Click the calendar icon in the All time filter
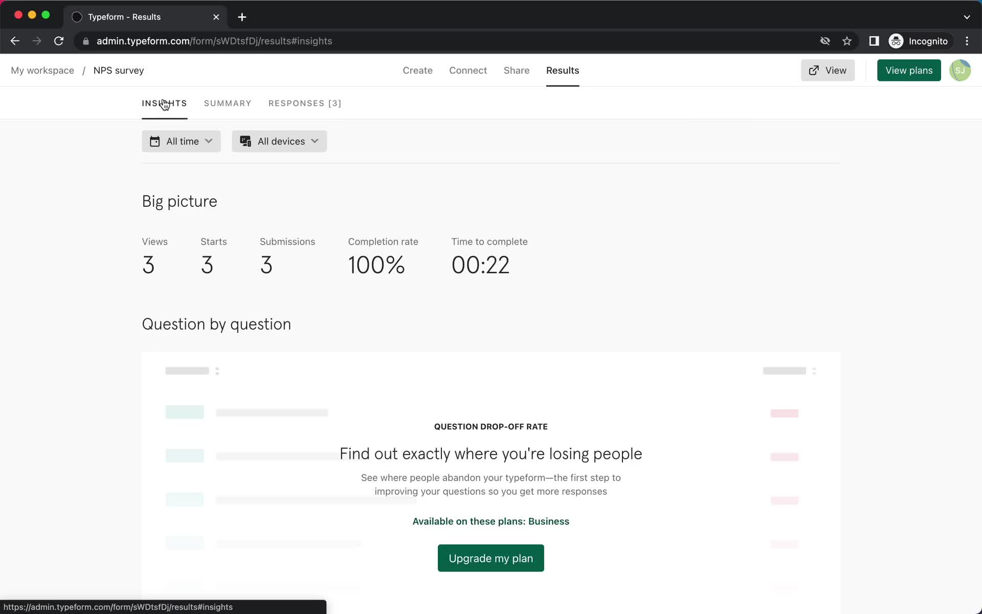 pyautogui.click(x=154, y=141)
